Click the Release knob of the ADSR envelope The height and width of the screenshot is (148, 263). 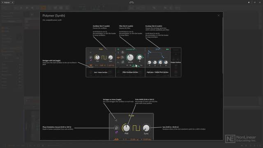pos(166,63)
